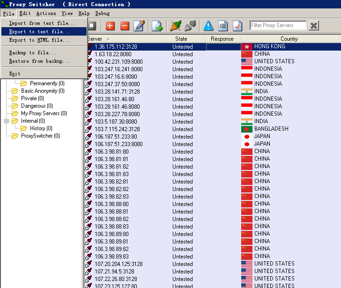This screenshot has width=341, height=288.
Task: Click the text list document icon
Action: 223,26
